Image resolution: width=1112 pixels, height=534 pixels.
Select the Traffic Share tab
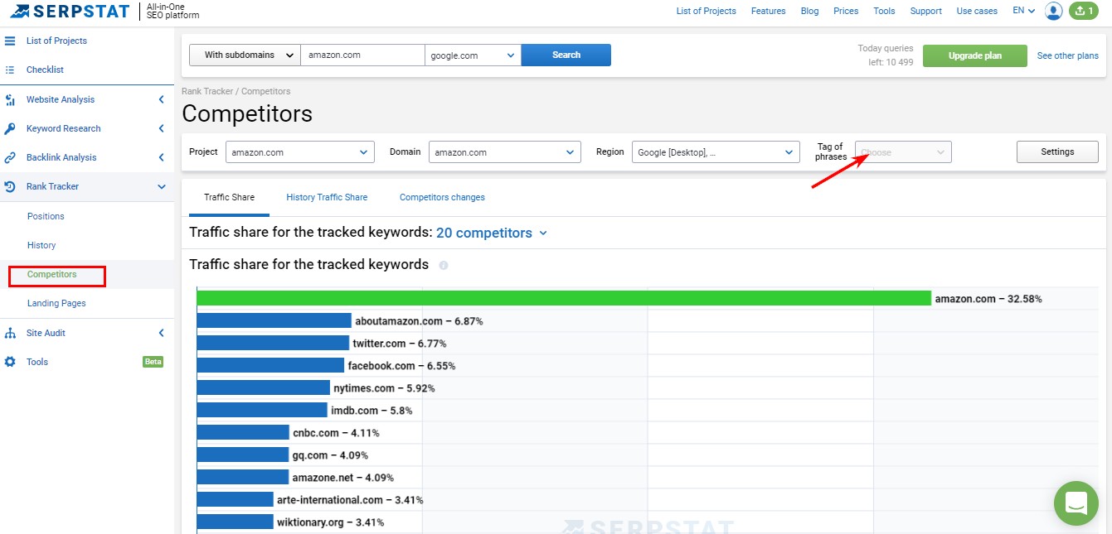click(230, 197)
